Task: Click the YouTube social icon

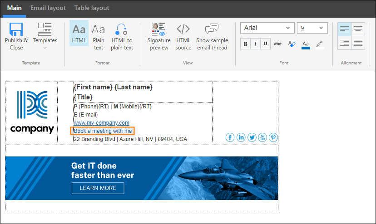Action: pyautogui.click(x=262, y=137)
